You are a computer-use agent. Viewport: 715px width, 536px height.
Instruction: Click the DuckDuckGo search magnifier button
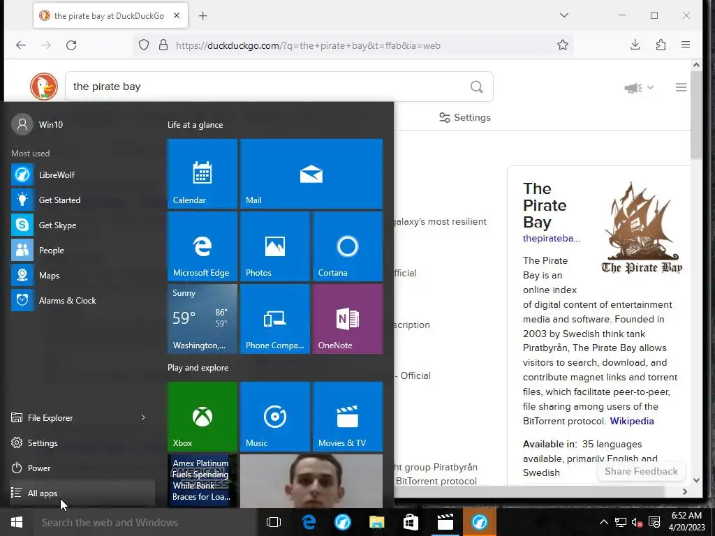[476, 87]
